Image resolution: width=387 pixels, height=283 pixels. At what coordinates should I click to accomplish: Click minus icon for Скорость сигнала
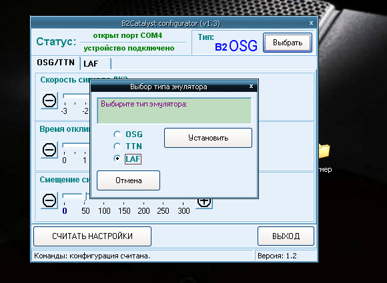tap(49, 101)
